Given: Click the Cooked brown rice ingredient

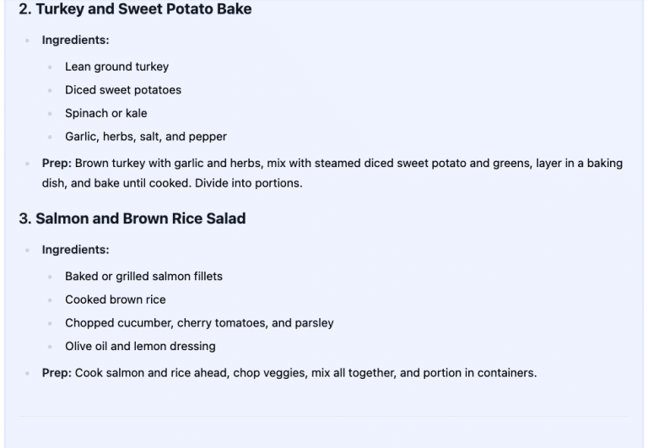Looking at the screenshot, I should coord(116,300).
